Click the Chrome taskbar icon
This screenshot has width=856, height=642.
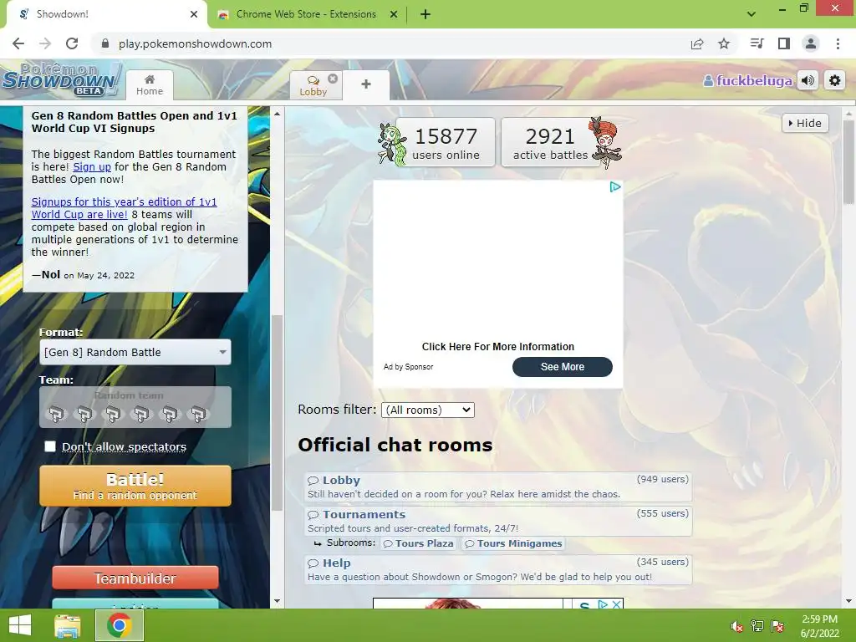(120, 625)
